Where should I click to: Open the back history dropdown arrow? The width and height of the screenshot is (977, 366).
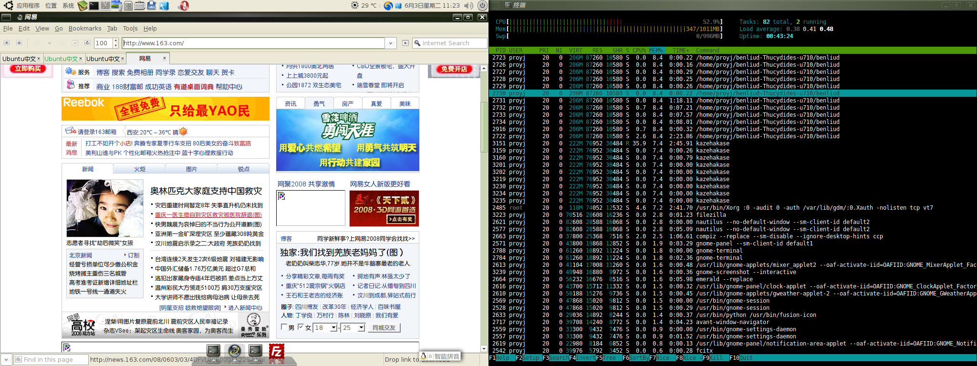[x=49, y=43]
